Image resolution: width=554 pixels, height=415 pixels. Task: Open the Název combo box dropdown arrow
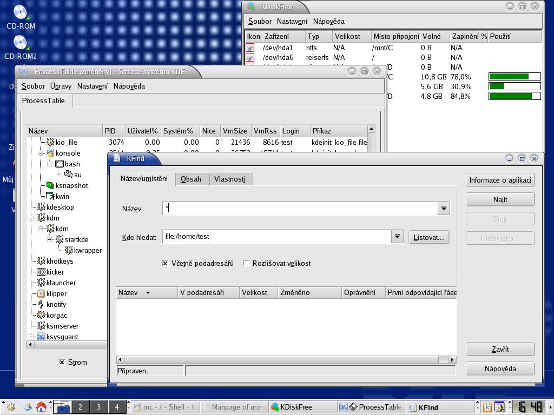pyautogui.click(x=444, y=208)
